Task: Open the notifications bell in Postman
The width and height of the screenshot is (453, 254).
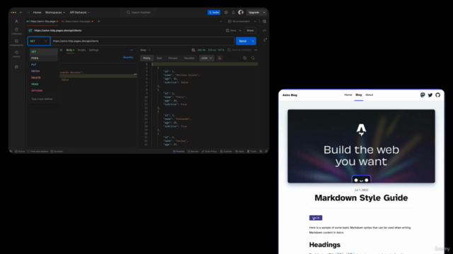Action: 234,13
